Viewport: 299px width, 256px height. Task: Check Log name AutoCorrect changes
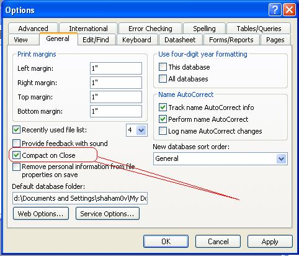[x=163, y=131]
